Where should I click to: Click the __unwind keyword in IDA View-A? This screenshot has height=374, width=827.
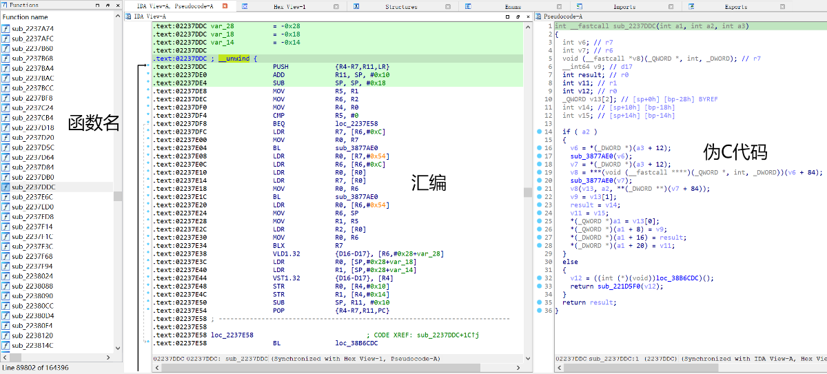[234, 59]
